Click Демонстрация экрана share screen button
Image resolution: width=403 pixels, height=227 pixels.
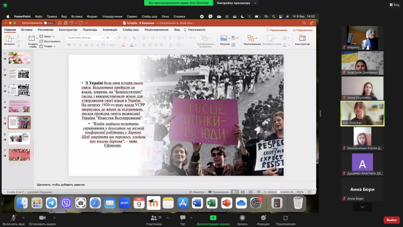tap(213, 220)
